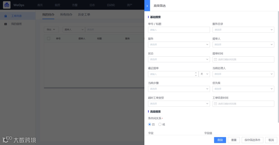Image resolution: width=279 pixels, height=145 pixels.
Task: Click the 高级搜索 section heading
Action: tap(155, 112)
